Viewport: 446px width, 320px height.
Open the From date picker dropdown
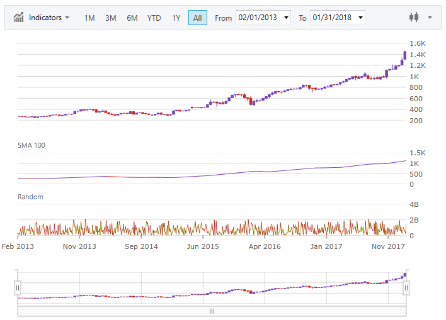coord(287,18)
